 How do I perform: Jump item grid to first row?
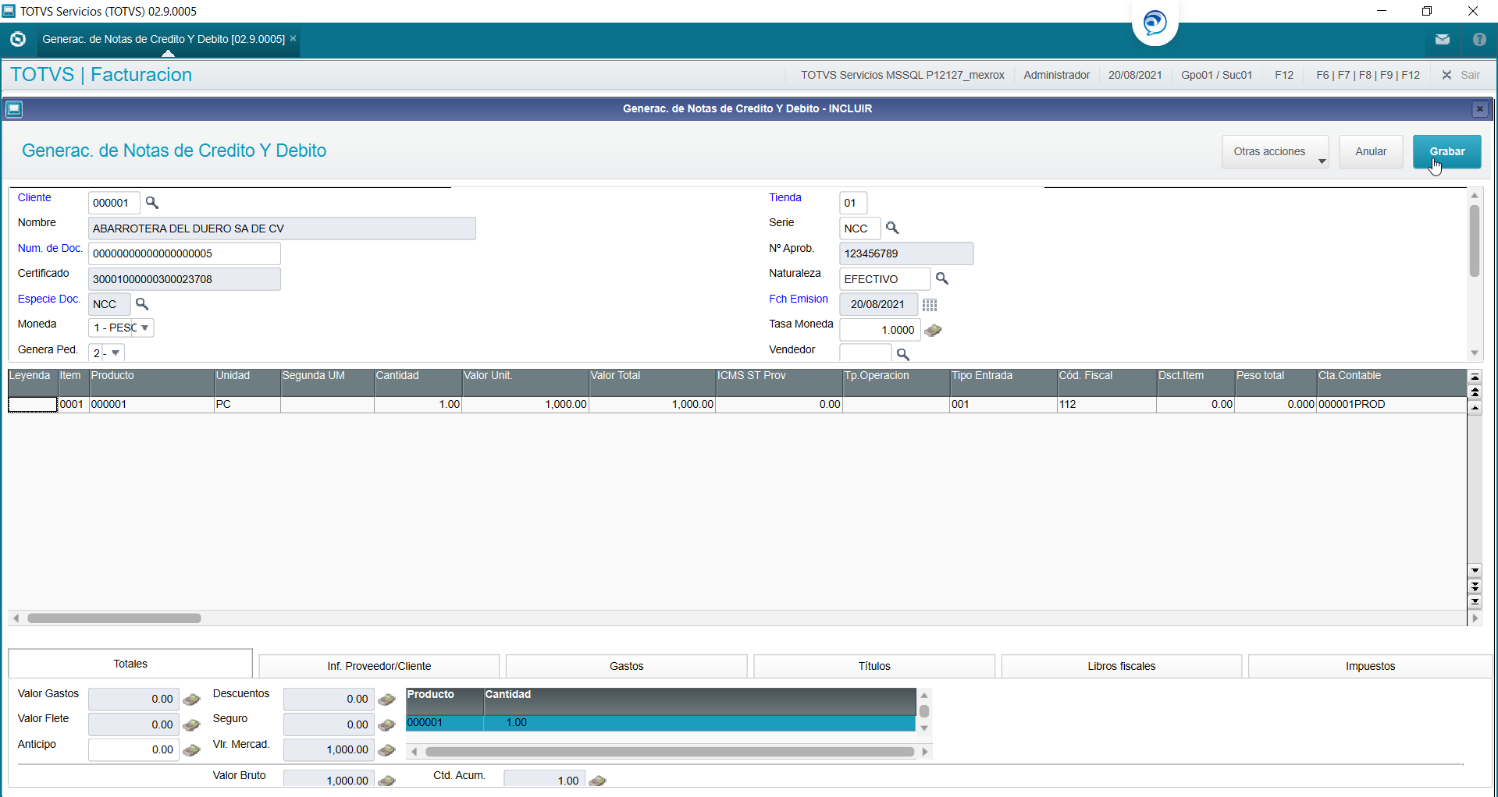(1475, 377)
